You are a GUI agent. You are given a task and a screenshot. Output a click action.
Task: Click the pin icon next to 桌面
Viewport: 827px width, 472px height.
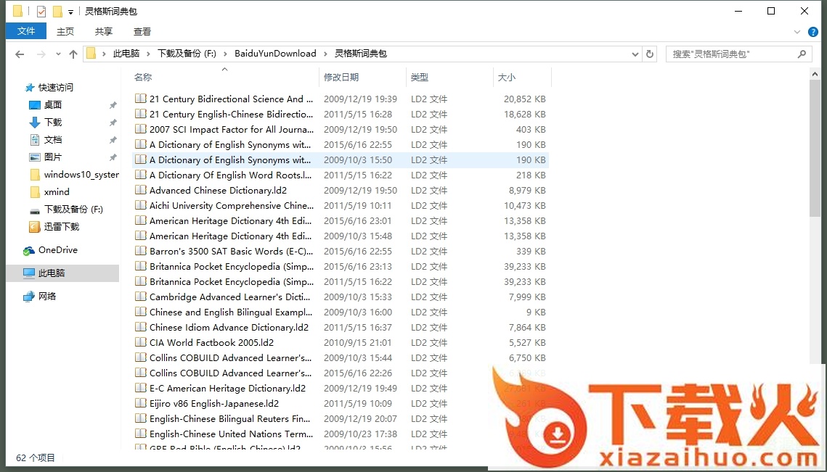click(x=113, y=105)
